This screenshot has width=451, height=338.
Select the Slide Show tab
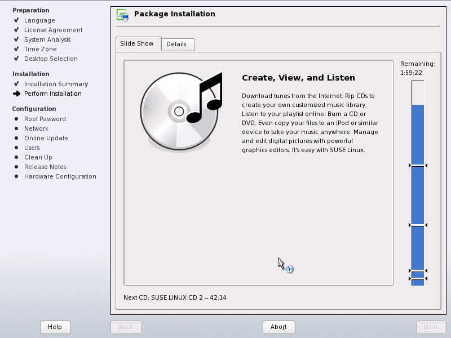coord(138,44)
